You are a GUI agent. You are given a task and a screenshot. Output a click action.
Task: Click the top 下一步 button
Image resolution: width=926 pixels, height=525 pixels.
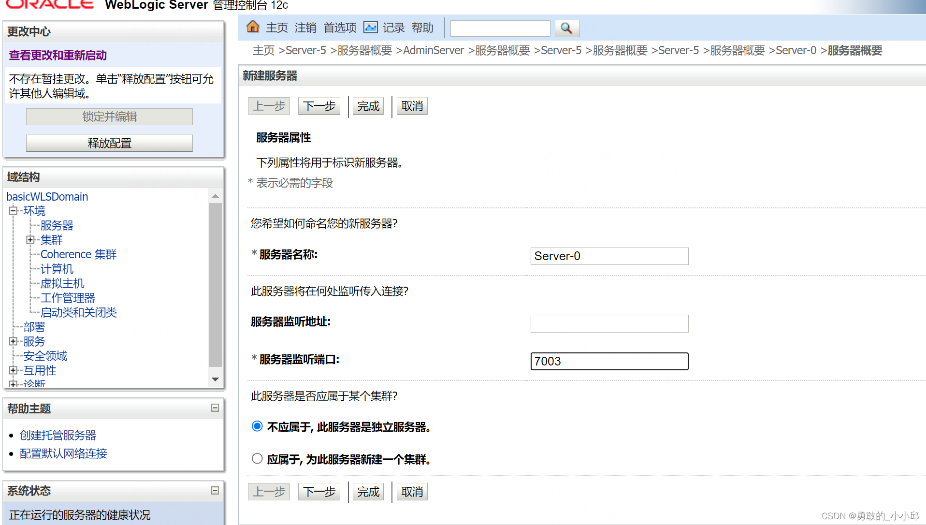[319, 106]
